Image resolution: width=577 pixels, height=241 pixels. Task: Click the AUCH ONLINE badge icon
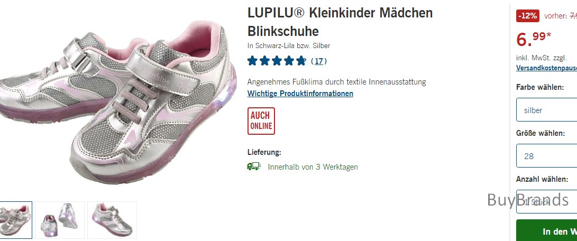click(261, 121)
